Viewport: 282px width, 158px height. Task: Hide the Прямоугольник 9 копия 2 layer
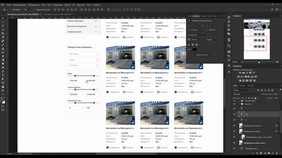point(234,126)
